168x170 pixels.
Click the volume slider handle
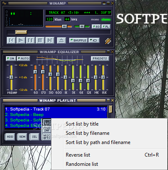point(65,26)
